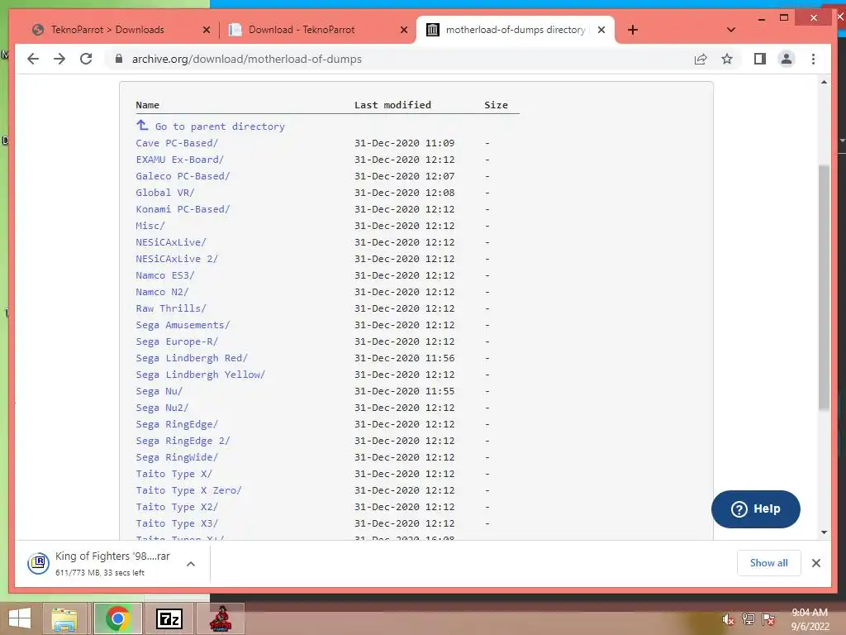846x635 pixels.
Task: Click the page scroll down arrow
Action: 824,532
